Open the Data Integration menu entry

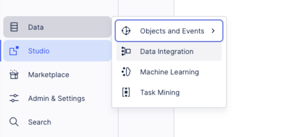coord(167,52)
